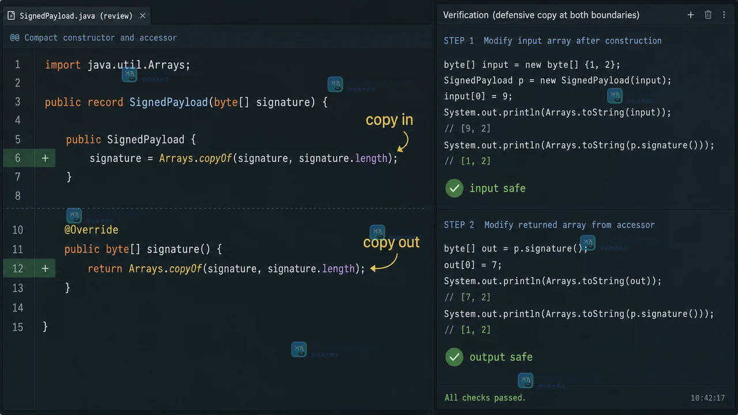Click the STEP 2 Modify returned array heading
738x415 pixels.
coord(549,225)
